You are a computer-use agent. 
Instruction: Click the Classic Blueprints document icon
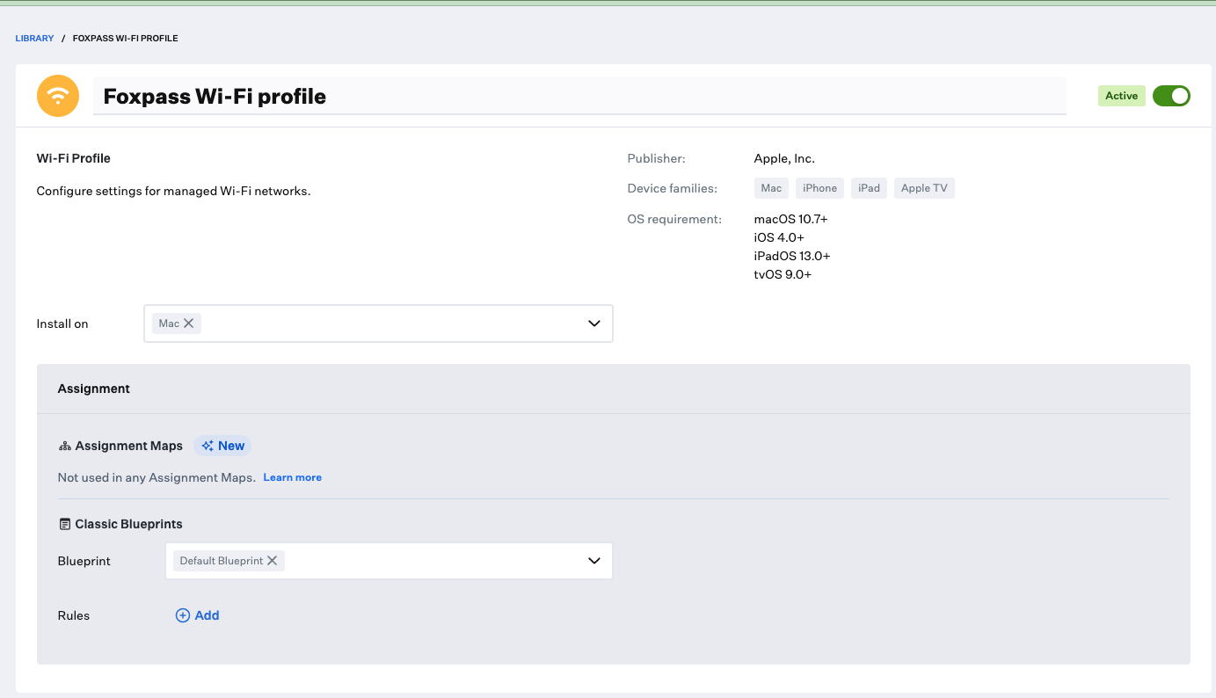64,524
